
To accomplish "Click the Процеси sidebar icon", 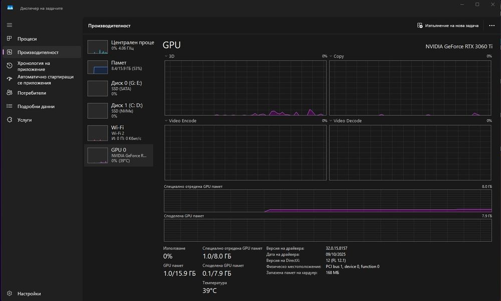I will tap(10, 39).
